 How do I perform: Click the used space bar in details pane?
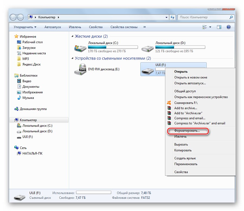[94, 193]
